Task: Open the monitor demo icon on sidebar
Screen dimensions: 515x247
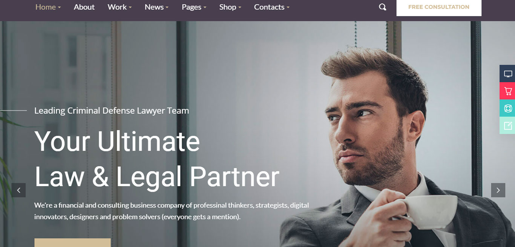Action: (x=507, y=74)
